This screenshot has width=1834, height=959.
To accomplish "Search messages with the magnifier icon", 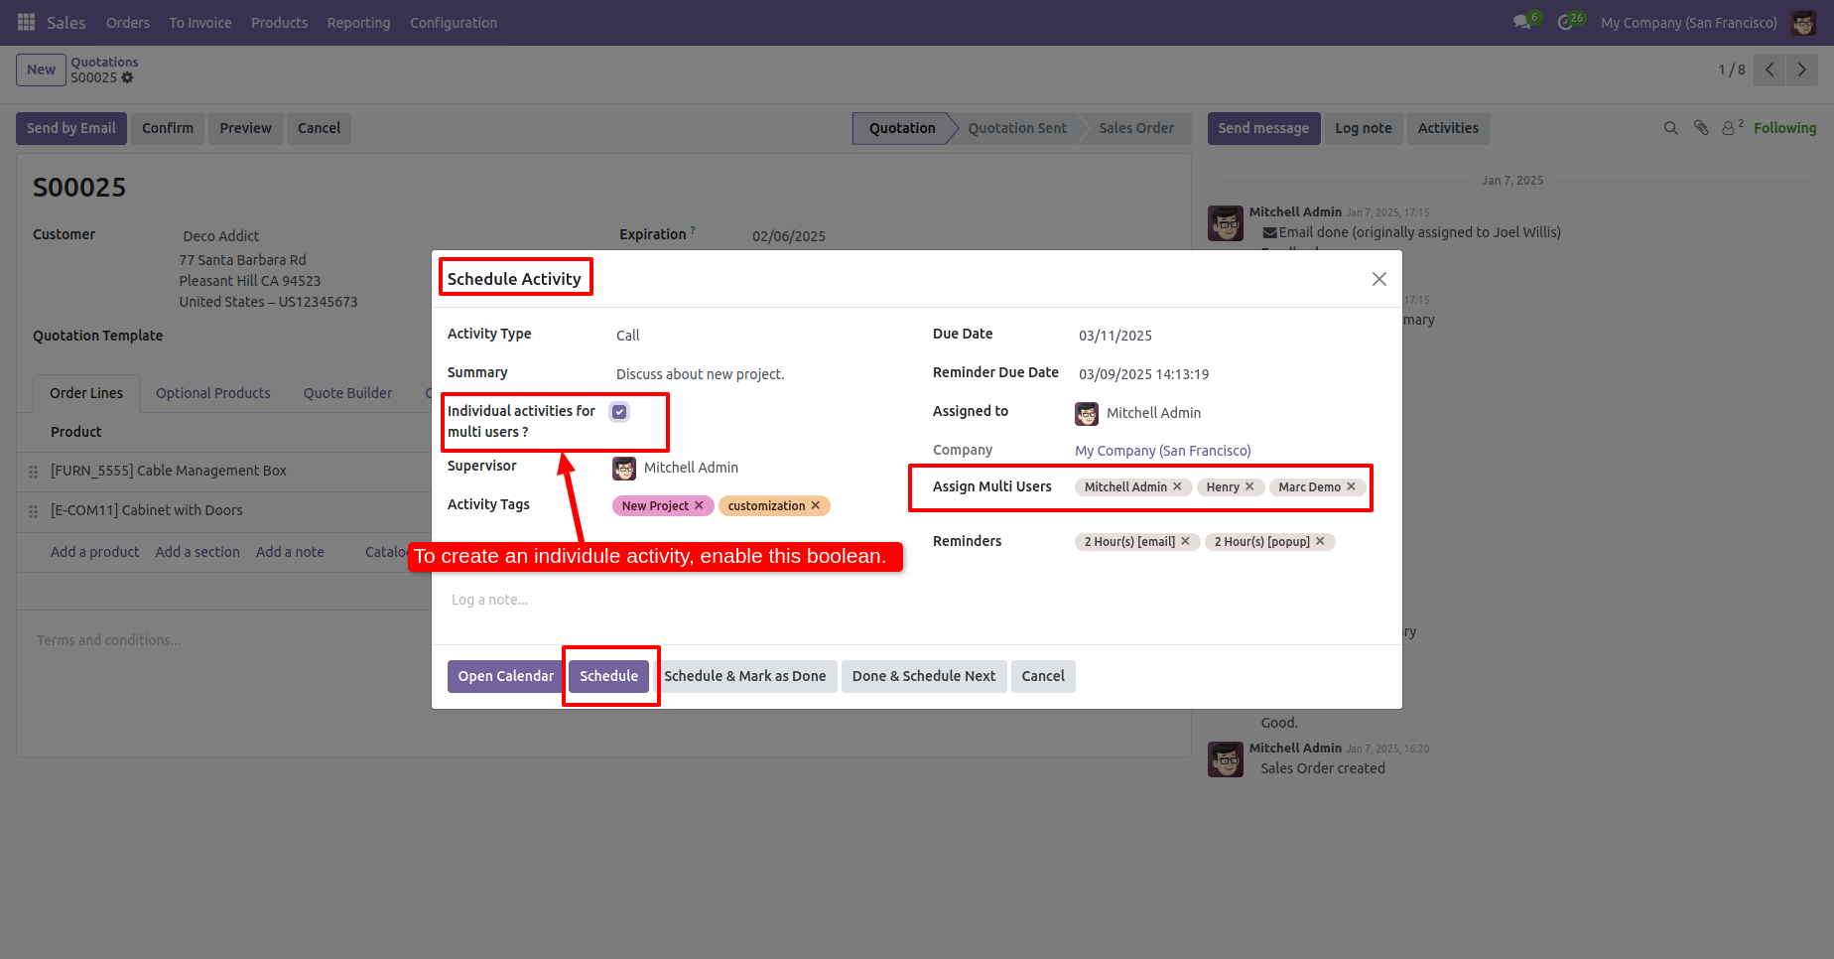I will click(x=1671, y=128).
